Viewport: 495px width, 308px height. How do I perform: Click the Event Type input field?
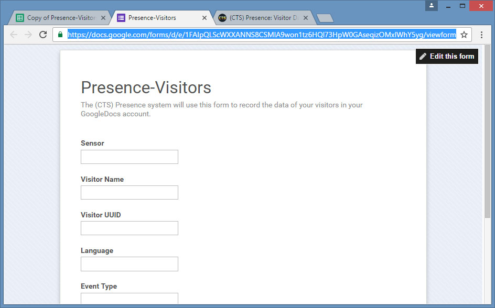130,298
